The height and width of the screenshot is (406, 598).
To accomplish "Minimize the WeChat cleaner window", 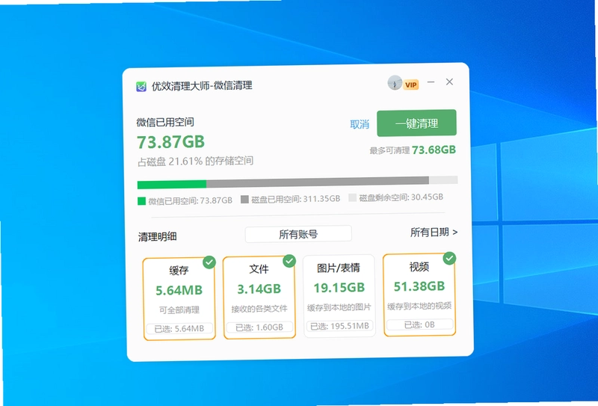I will pos(431,82).
